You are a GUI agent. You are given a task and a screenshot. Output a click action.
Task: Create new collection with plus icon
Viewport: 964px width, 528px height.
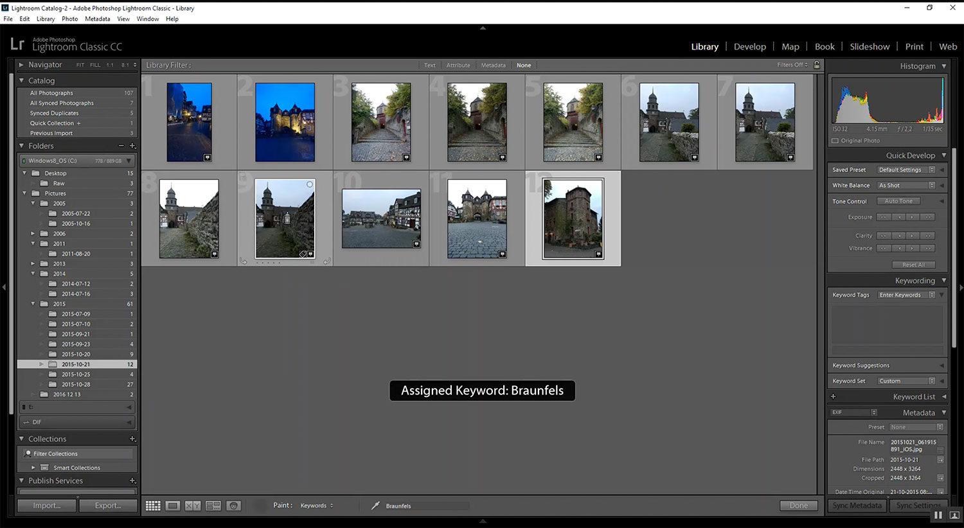132,439
